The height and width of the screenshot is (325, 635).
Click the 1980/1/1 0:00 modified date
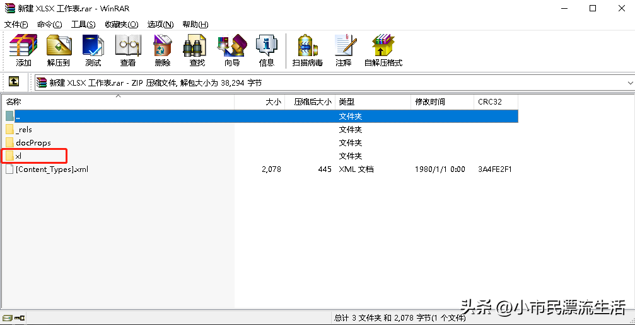click(x=440, y=169)
